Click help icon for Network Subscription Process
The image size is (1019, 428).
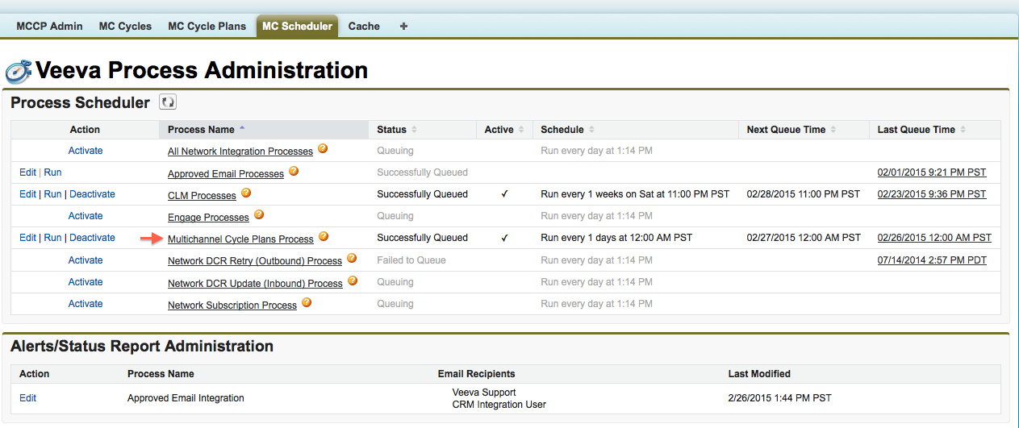(307, 303)
